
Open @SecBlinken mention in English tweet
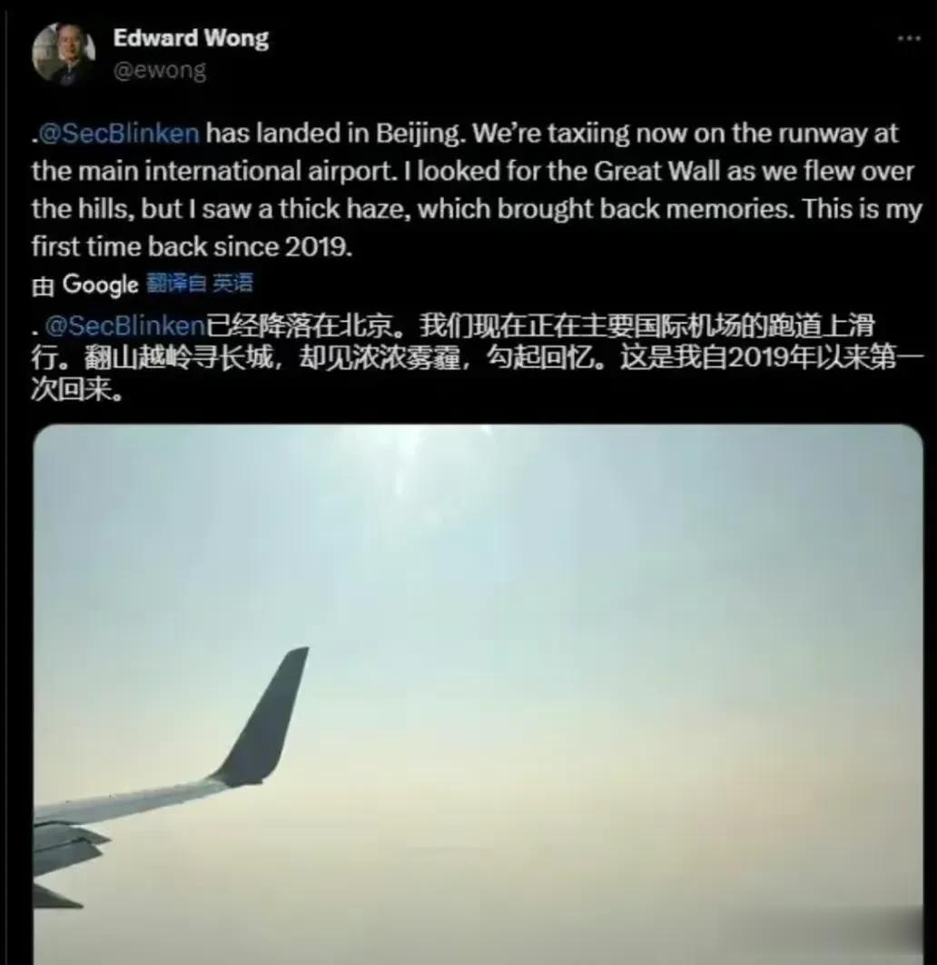[119, 134]
